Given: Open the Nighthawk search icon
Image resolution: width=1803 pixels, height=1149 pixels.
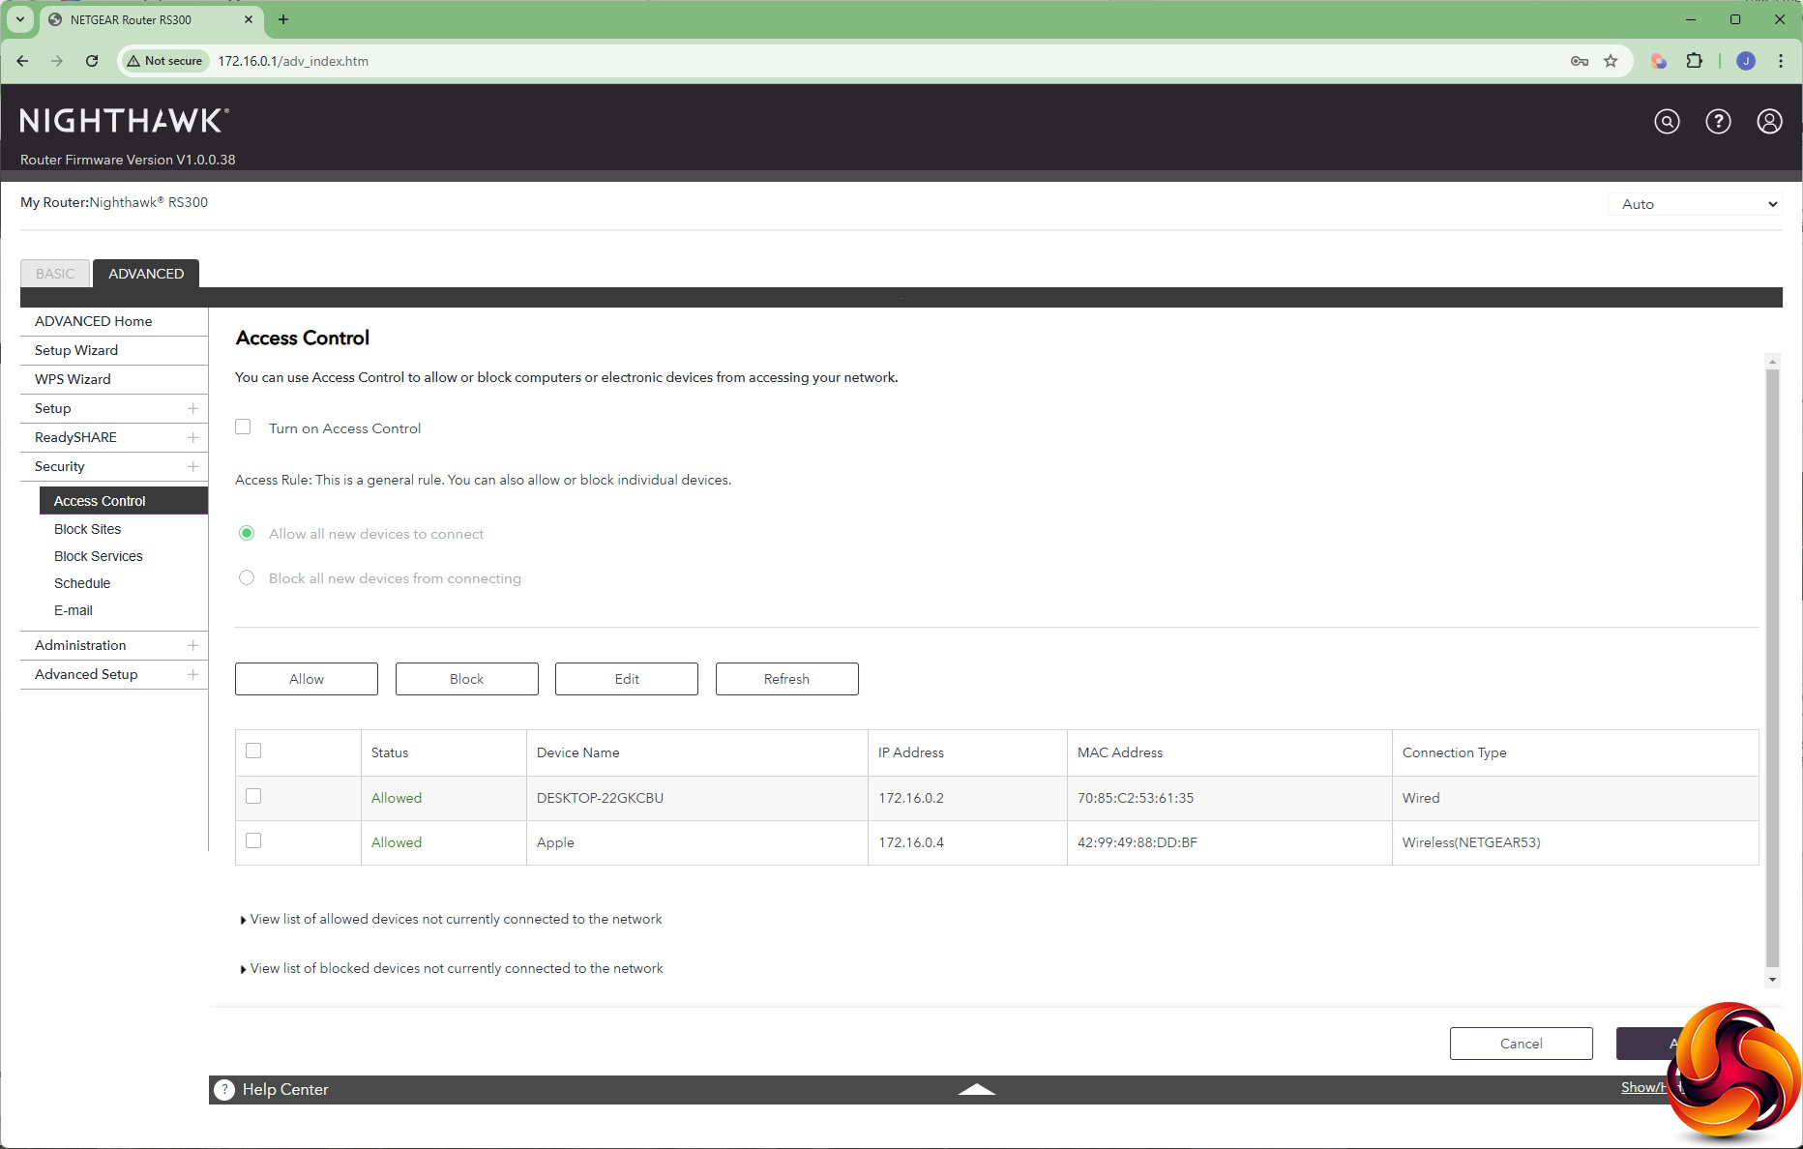Looking at the screenshot, I should point(1667,121).
